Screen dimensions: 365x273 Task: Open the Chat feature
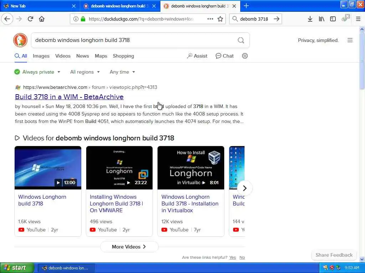click(225, 56)
